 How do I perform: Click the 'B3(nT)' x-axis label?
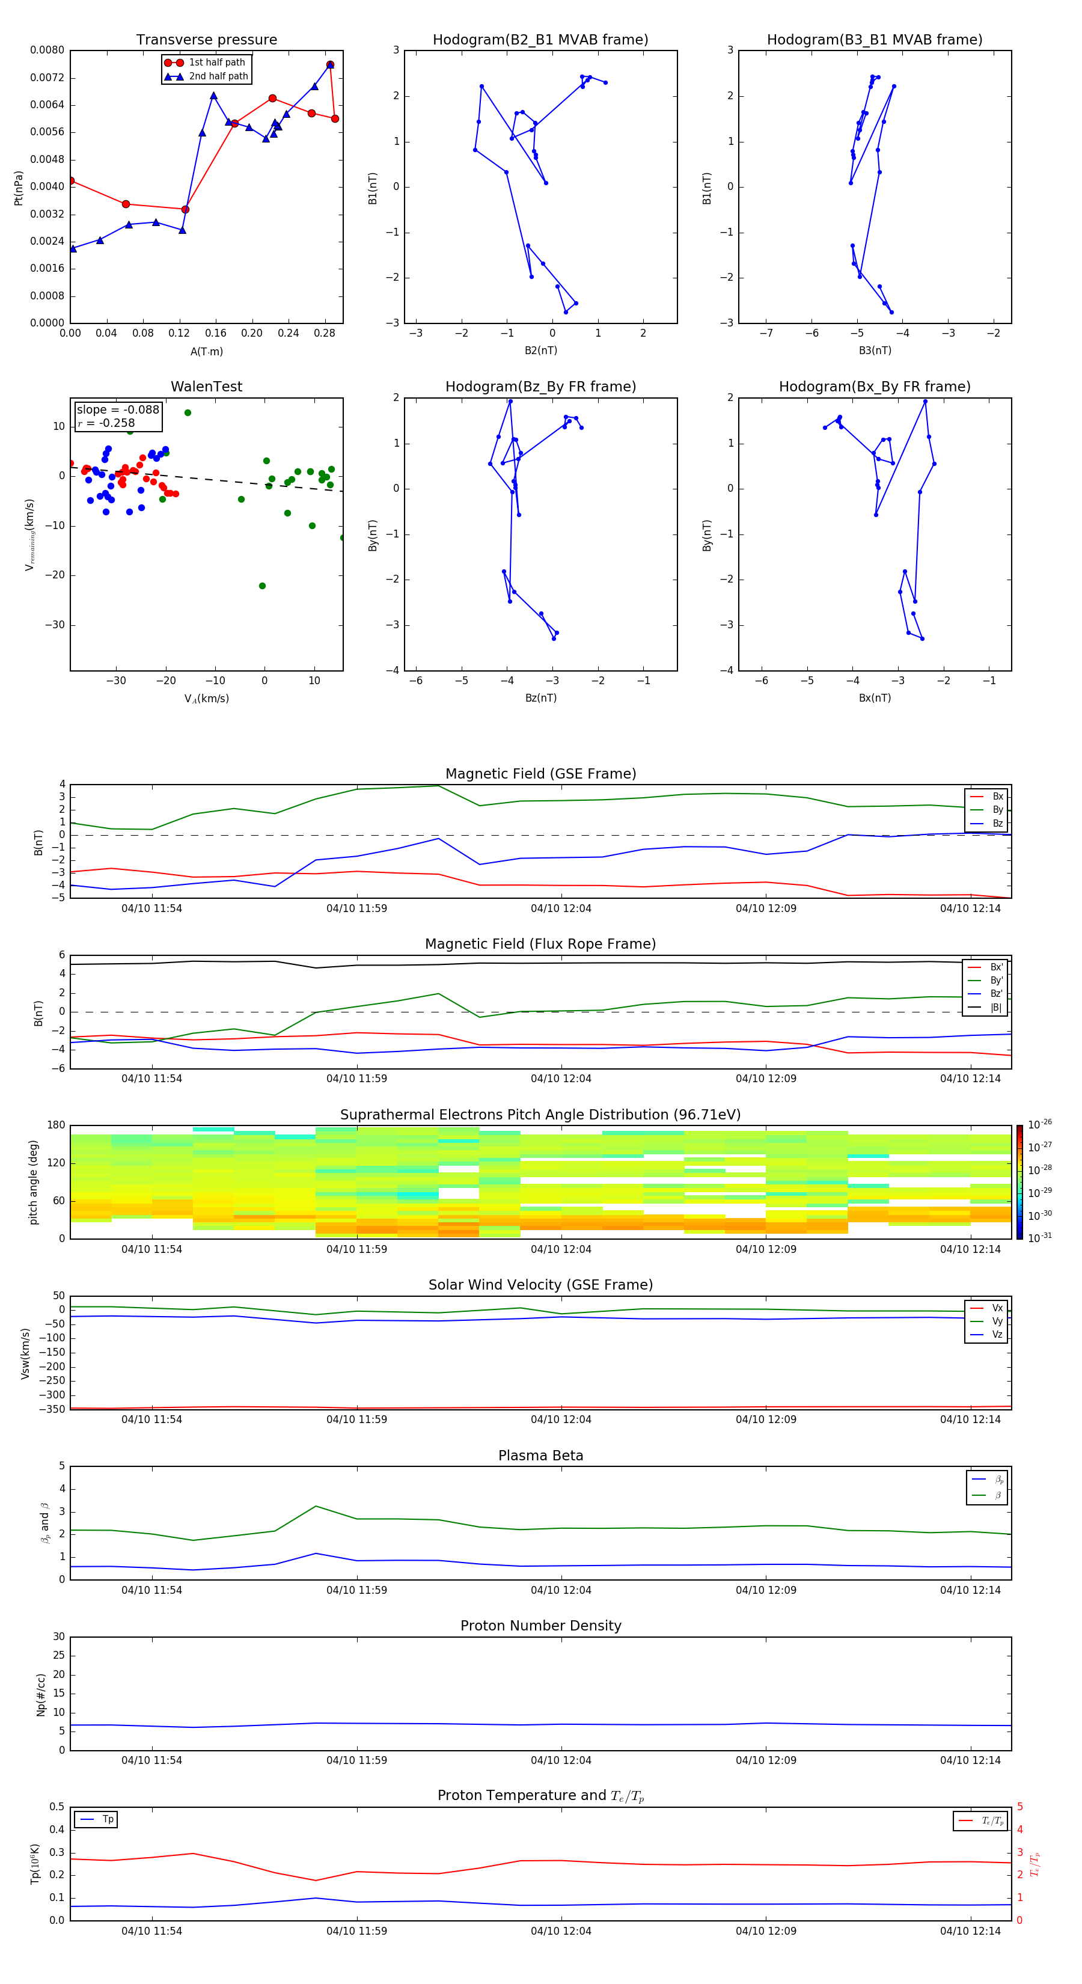click(x=875, y=351)
